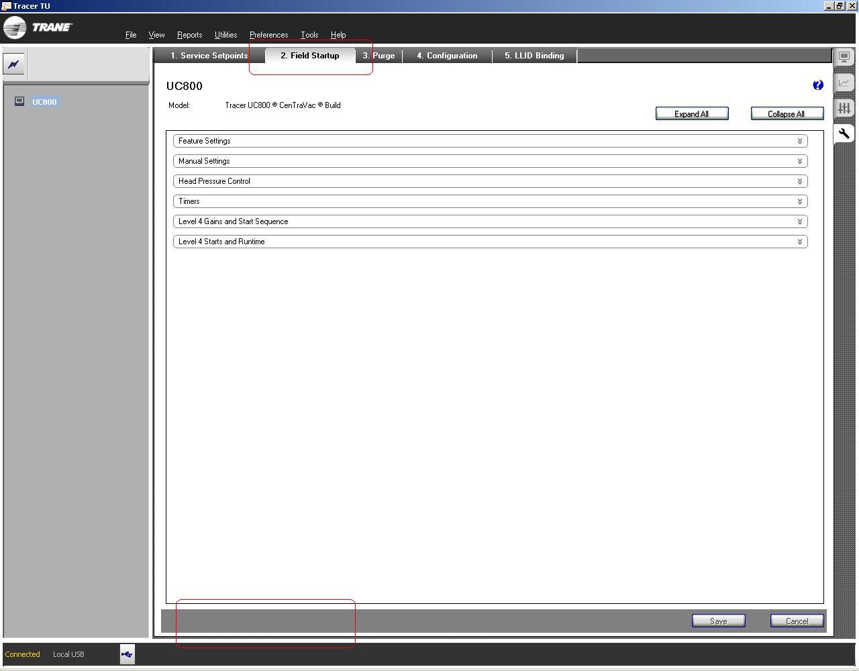Image resolution: width=859 pixels, height=671 pixels.
Task: Switch to the 1. Service Setpoints tab
Action: pyautogui.click(x=209, y=56)
